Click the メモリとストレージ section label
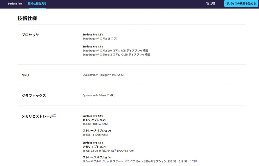 click(x=37, y=116)
